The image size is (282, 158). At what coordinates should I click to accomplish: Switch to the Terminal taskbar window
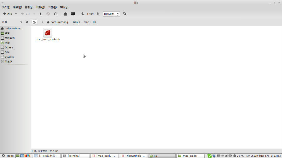(76, 156)
